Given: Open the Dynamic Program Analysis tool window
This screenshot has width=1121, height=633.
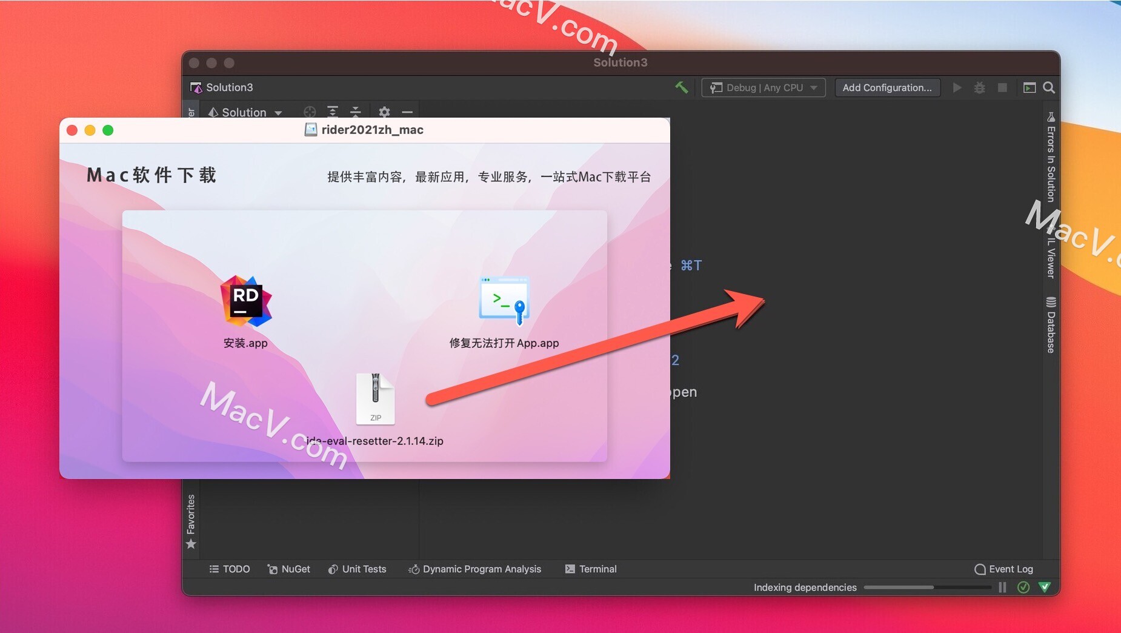Looking at the screenshot, I should (474, 569).
